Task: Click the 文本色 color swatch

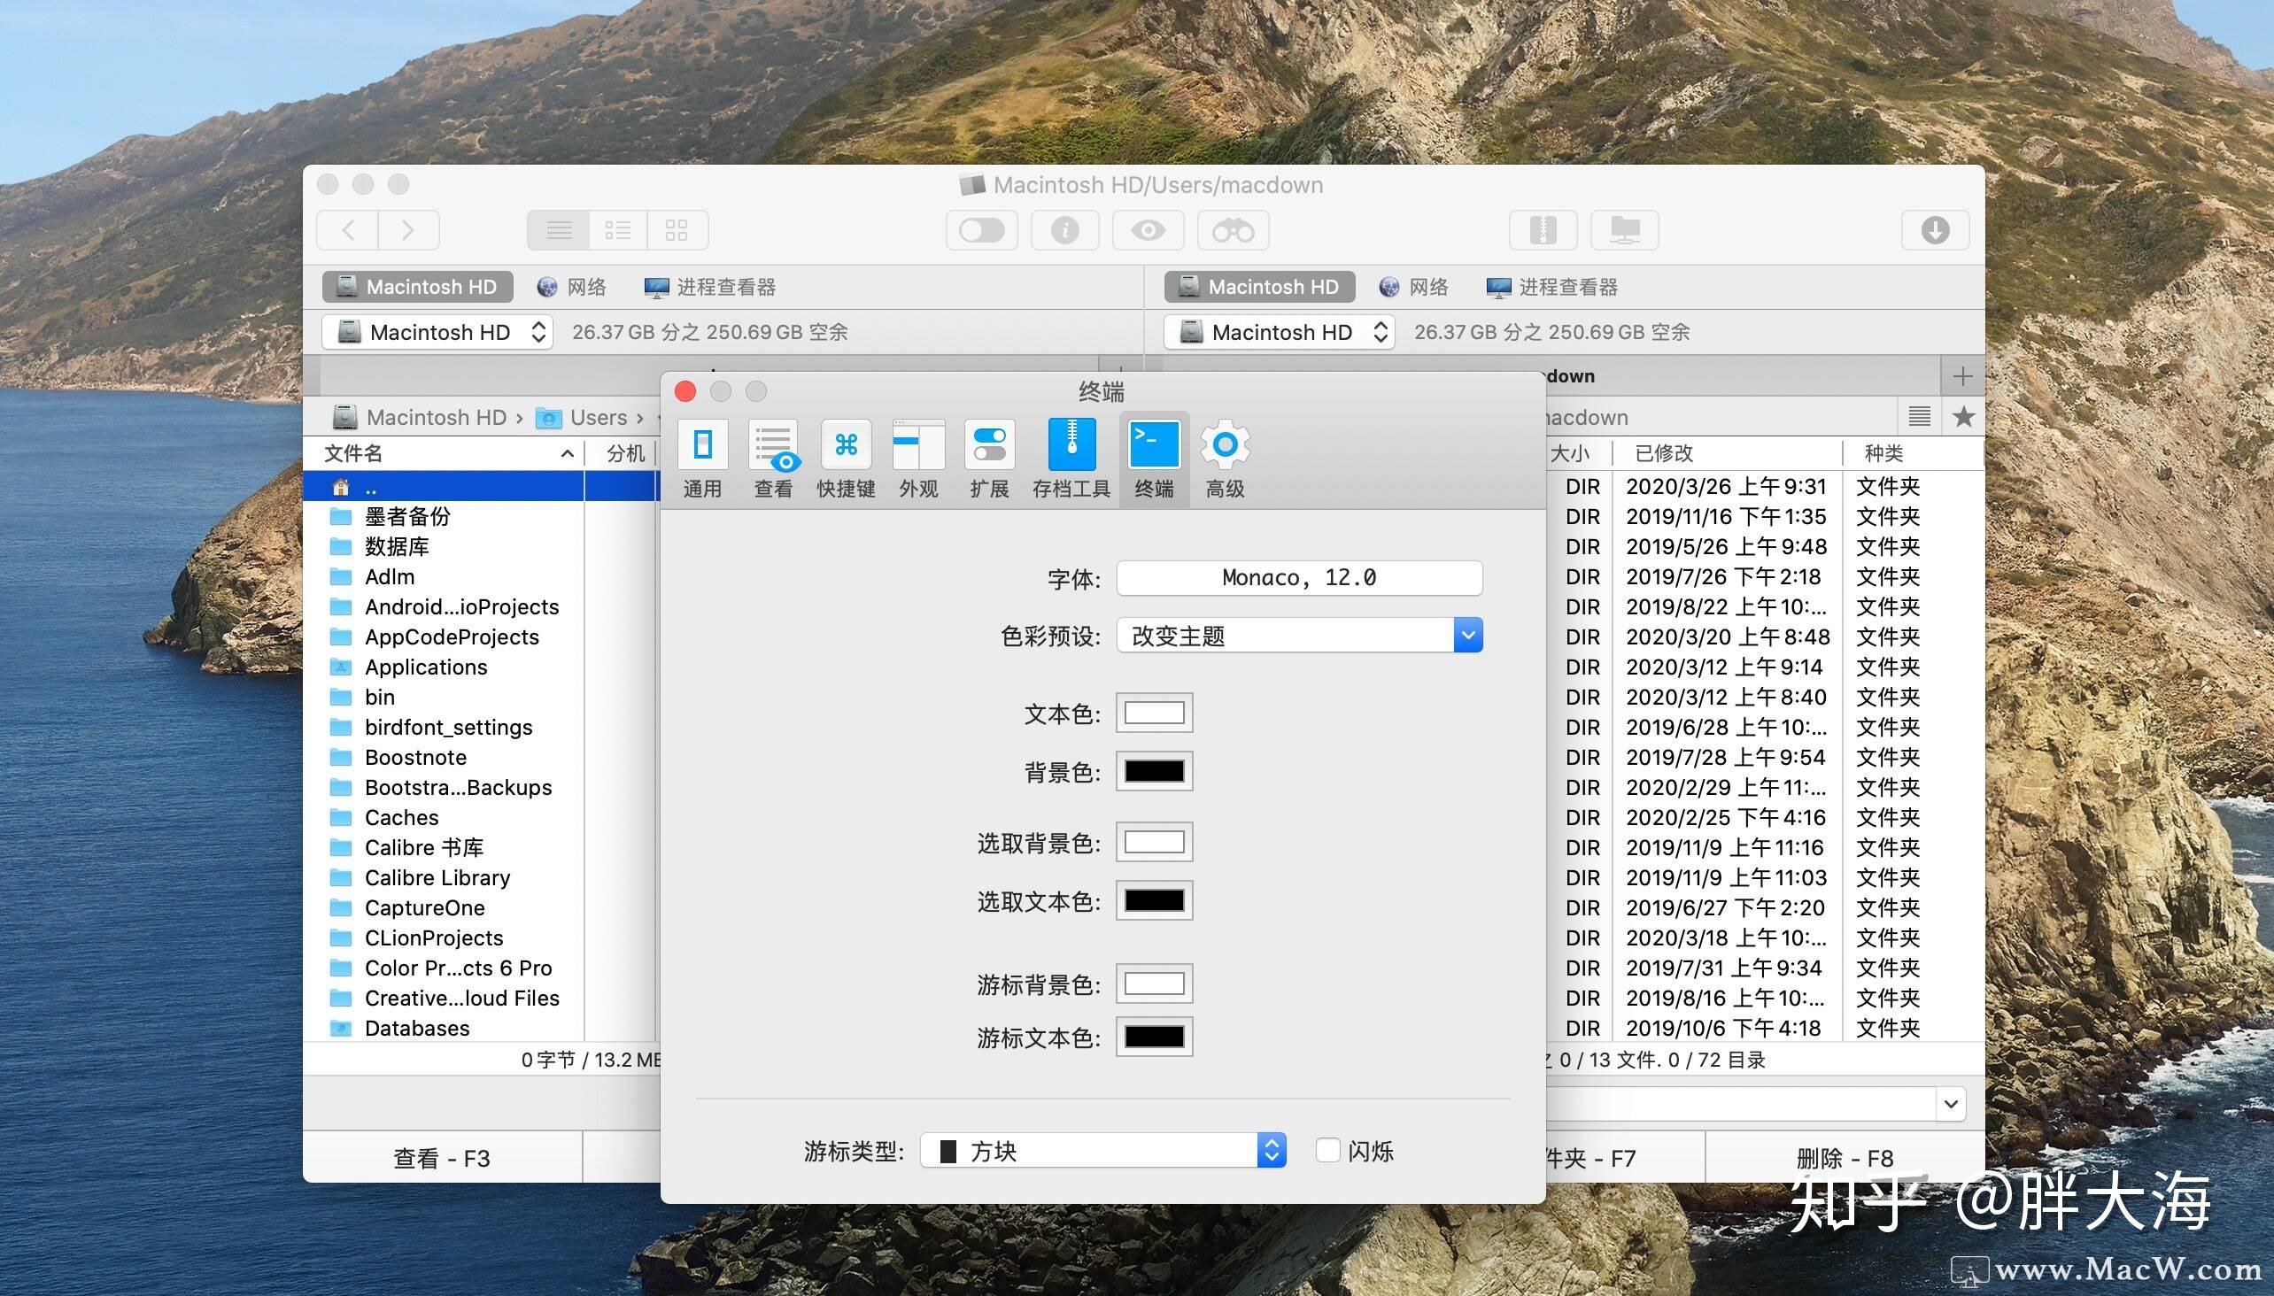Action: tap(1154, 713)
